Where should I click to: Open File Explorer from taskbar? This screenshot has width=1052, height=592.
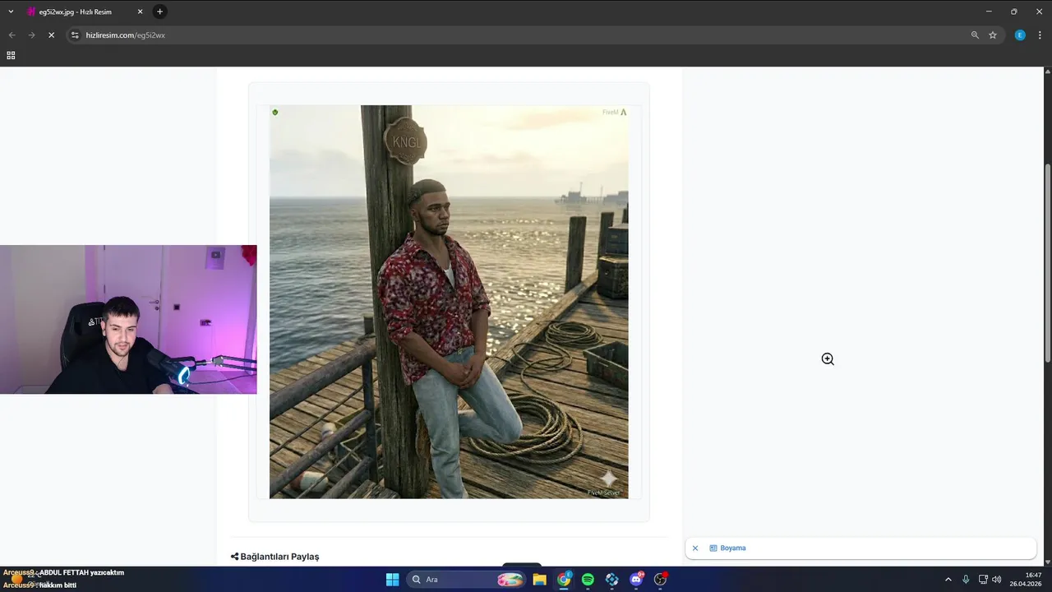click(x=540, y=580)
